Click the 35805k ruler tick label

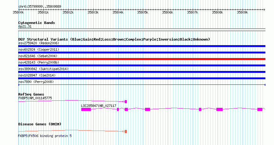(143, 13)
